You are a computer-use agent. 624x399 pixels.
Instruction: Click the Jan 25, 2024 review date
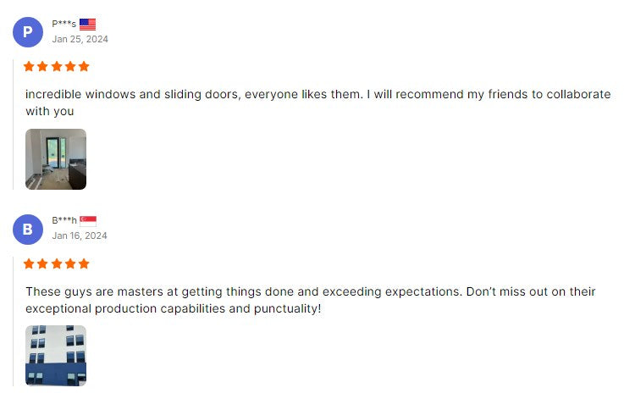pos(80,39)
